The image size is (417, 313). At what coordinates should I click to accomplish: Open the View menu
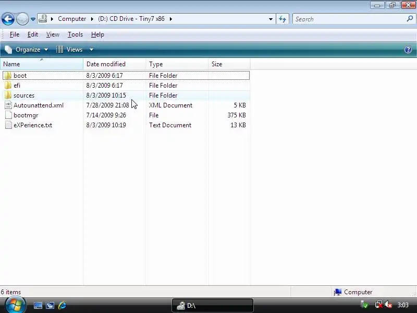point(53,34)
